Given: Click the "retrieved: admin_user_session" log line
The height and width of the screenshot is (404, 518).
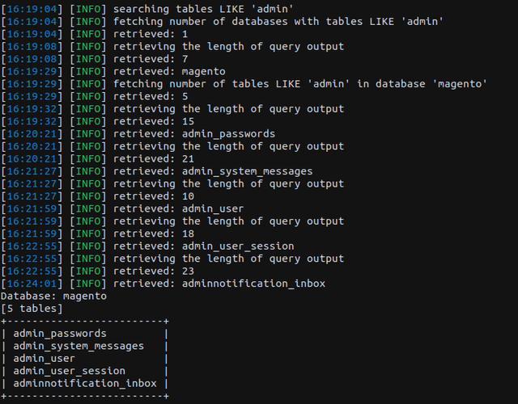Looking at the screenshot, I should click(x=203, y=246).
